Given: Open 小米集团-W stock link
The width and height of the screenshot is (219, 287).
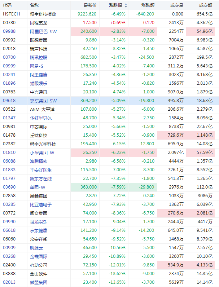Looking at the screenshot, I should pyautogui.click(x=42, y=153).
